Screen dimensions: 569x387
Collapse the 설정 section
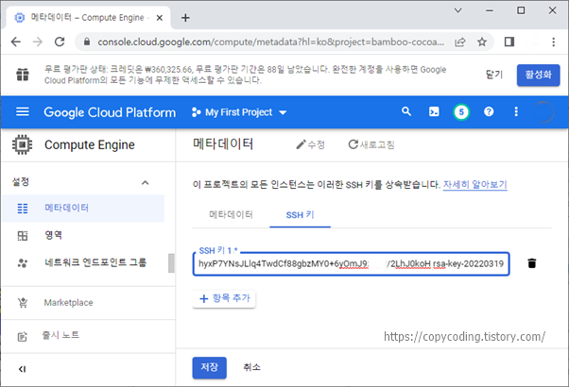(x=145, y=182)
